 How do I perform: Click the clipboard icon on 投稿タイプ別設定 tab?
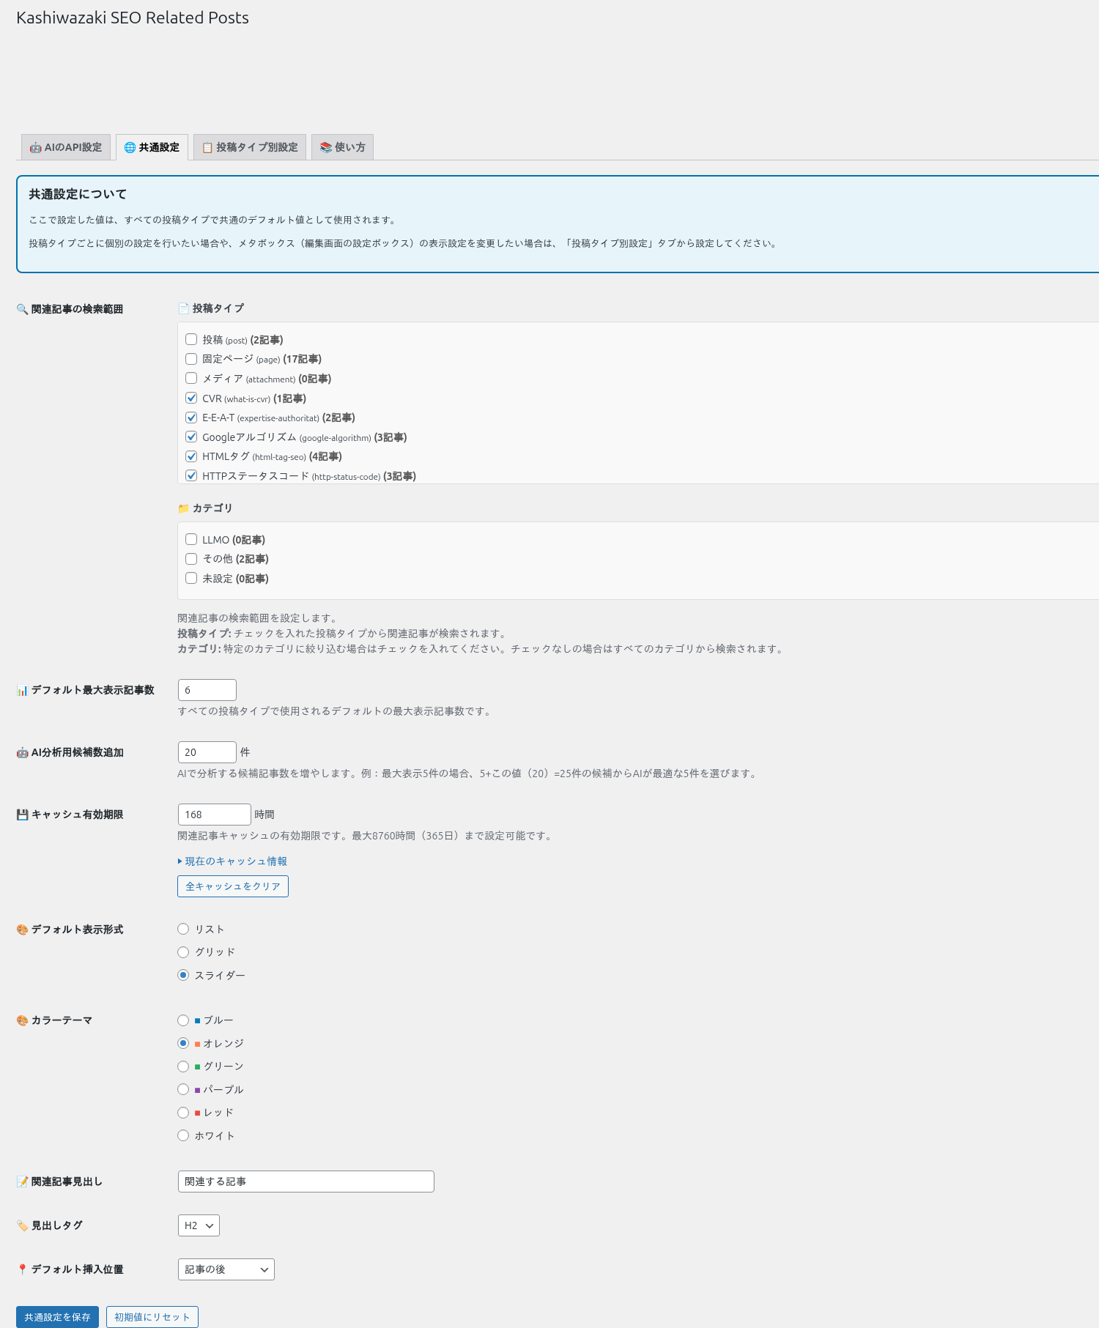coord(207,148)
